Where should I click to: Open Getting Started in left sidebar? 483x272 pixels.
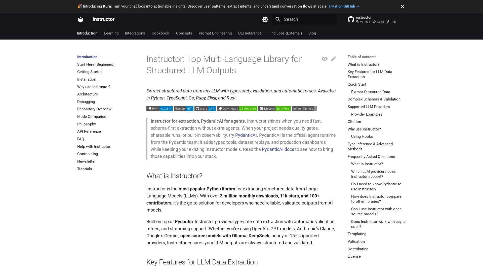90,72
